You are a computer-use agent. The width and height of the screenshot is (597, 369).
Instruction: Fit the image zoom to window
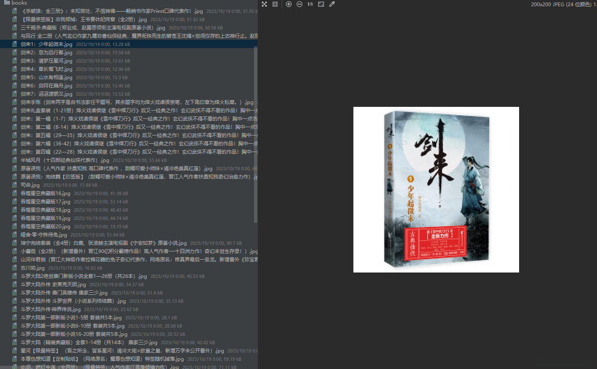coord(321,4)
